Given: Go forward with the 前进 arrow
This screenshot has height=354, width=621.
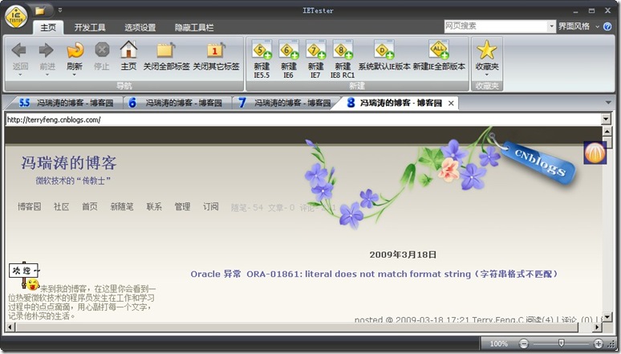Looking at the screenshot, I should click(x=47, y=55).
